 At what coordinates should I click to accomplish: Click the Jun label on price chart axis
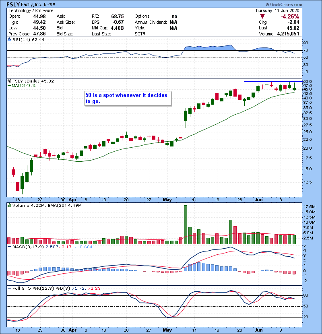259,200
